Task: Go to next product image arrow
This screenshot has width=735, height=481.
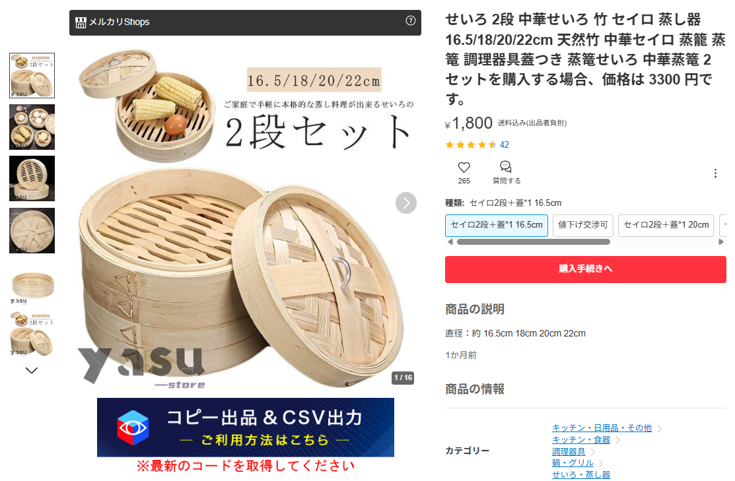Action: (x=406, y=203)
